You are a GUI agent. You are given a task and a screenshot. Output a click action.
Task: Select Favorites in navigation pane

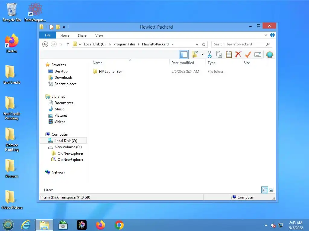click(x=59, y=65)
